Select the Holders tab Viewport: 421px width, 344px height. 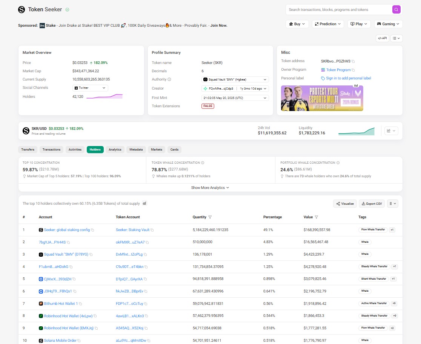pyautogui.click(x=95, y=149)
